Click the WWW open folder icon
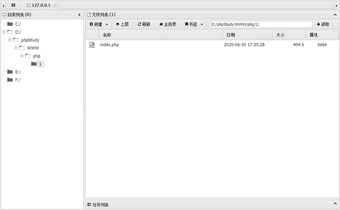The image size is (340, 210). coord(22,48)
